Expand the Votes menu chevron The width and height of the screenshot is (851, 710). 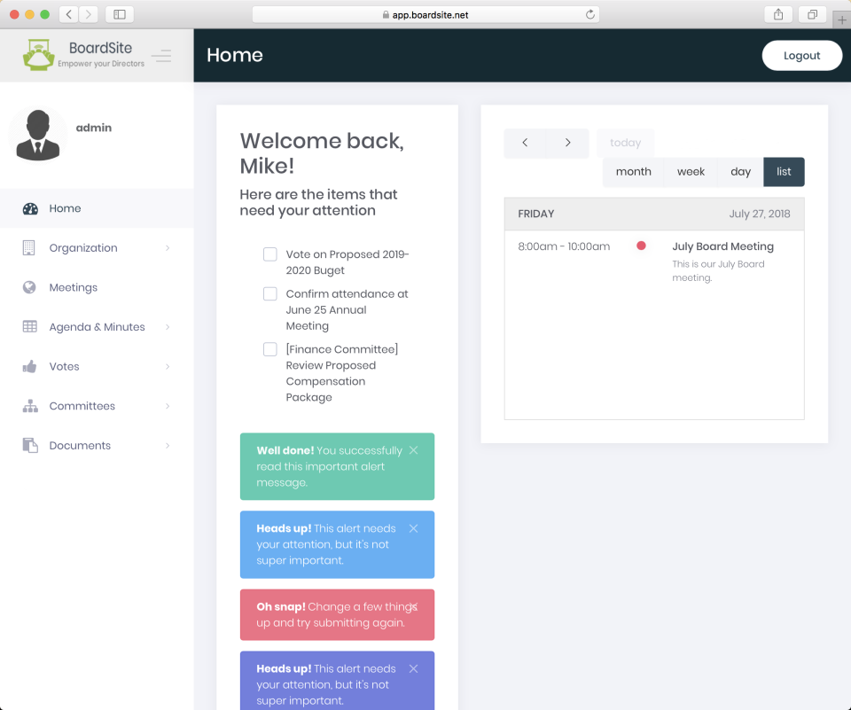coord(168,366)
